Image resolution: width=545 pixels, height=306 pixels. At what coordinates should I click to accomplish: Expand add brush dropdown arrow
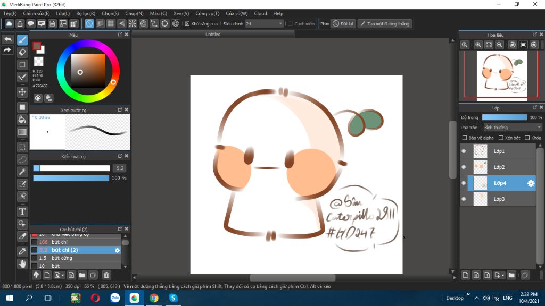pyautogui.click(x=63, y=276)
